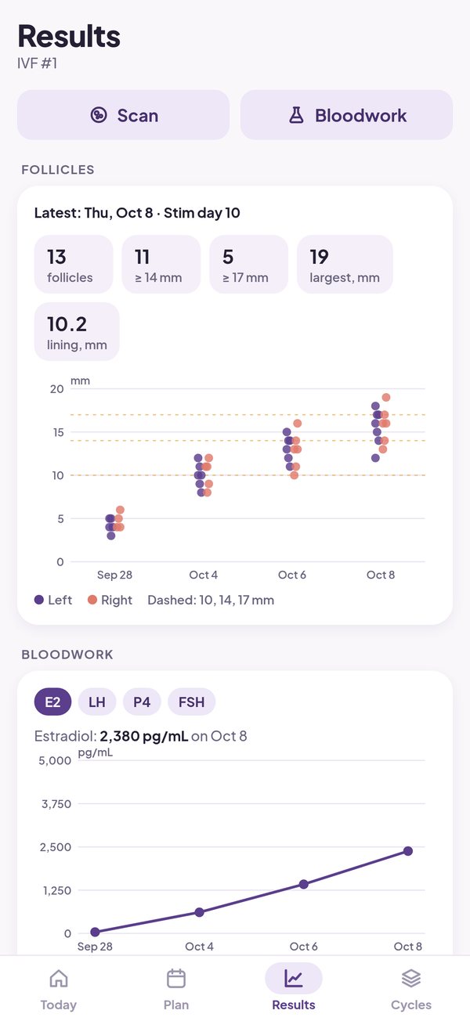Tap the Scan ultrasound icon
Image resolution: width=470 pixels, height=1021 pixels.
click(x=98, y=115)
